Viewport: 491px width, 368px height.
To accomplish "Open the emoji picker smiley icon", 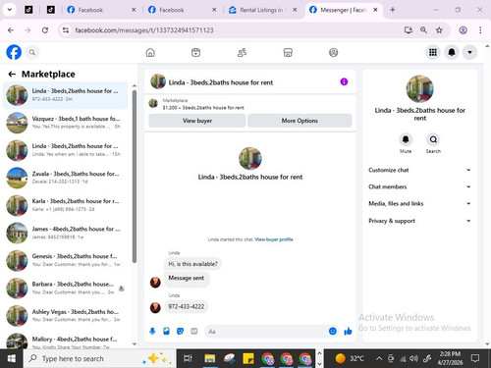I will pos(333,332).
